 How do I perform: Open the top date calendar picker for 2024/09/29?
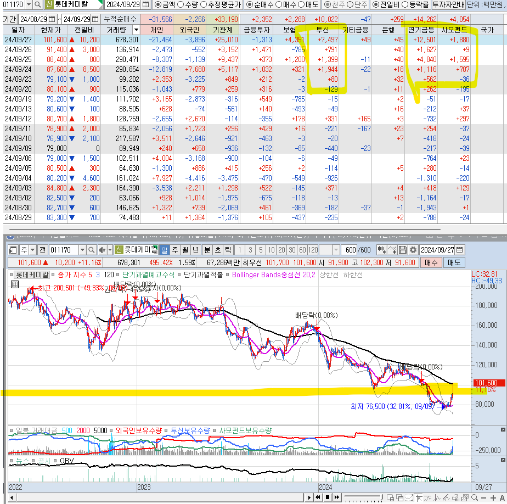(x=146, y=4)
